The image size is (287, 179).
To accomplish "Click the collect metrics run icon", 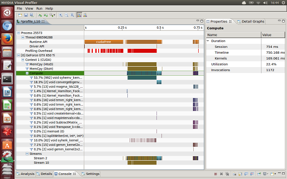I will (46, 15).
